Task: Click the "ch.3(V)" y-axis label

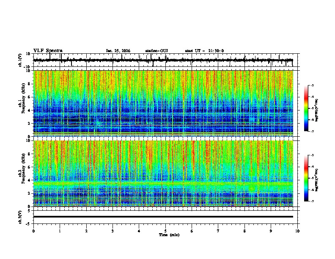Action: (x=20, y=217)
